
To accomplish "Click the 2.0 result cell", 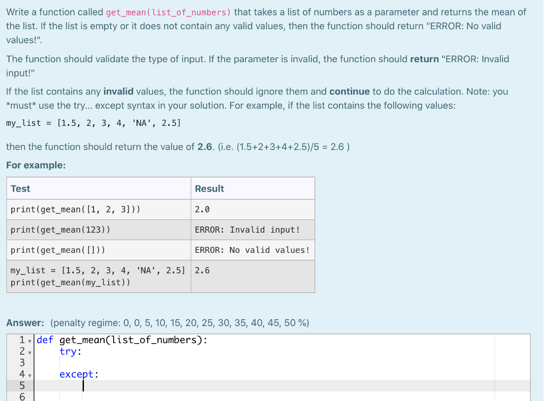I will 201,209.
